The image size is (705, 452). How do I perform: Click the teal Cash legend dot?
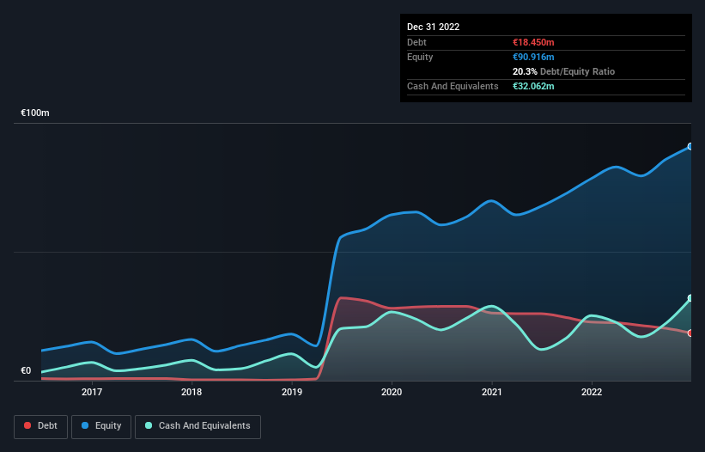point(149,425)
